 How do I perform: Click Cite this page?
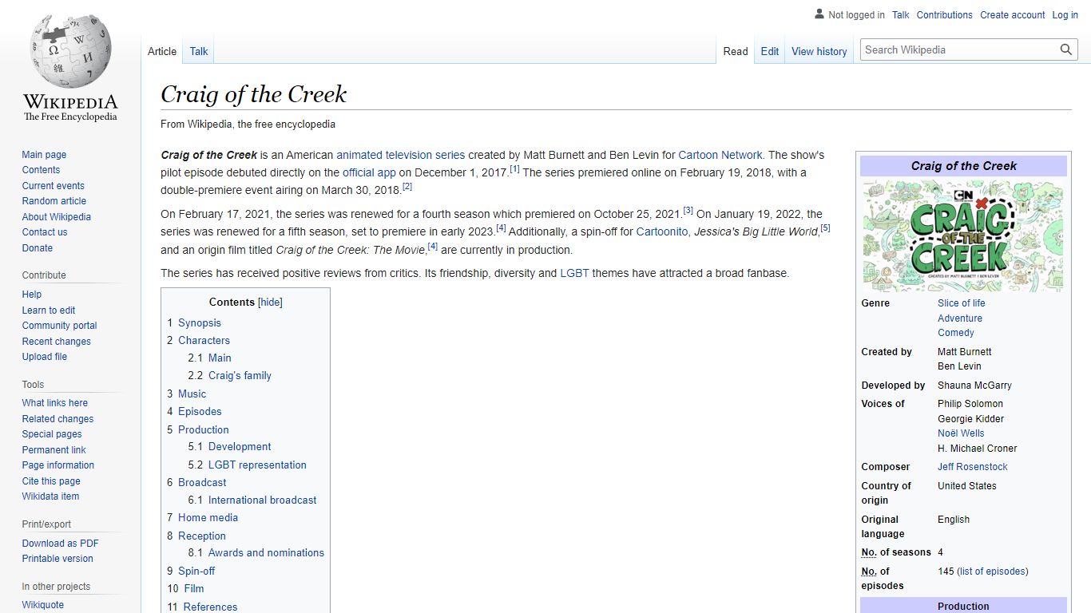51,481
